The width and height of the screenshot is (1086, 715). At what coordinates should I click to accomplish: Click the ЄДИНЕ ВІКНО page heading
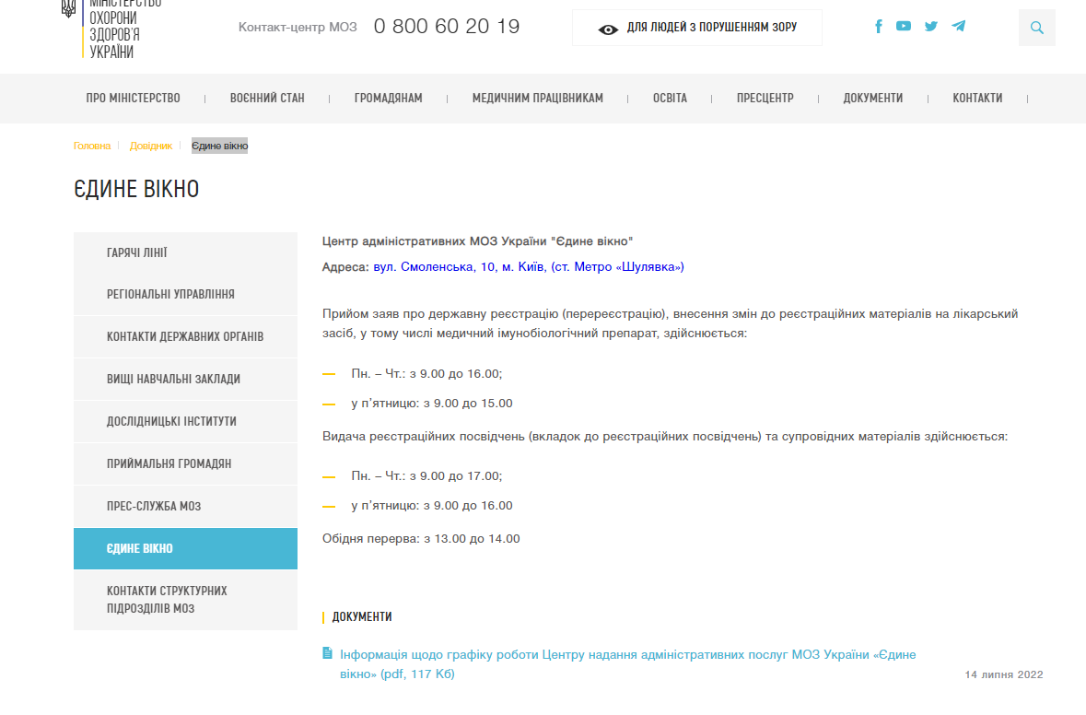pyautogui.click(x=136, y=189)
